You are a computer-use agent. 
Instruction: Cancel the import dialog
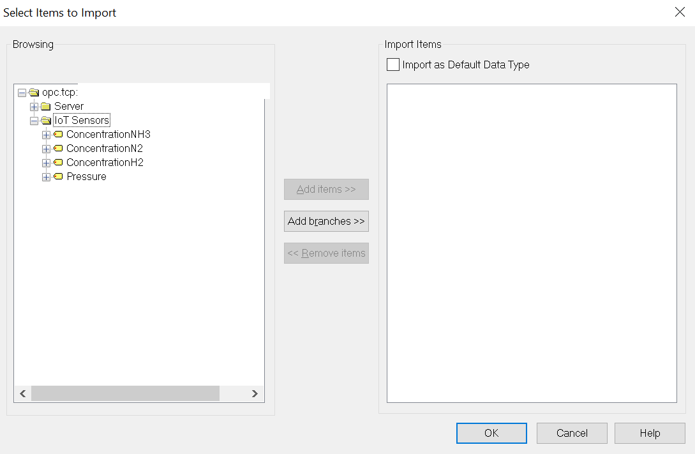(572, 433)
